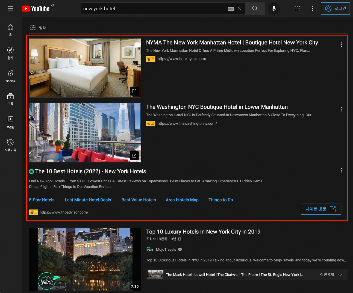The width and height of the screenshot is (353, 293).
Task: Open NYMA hotel room ad thumbnail
Action: click(x=85, y=68)
